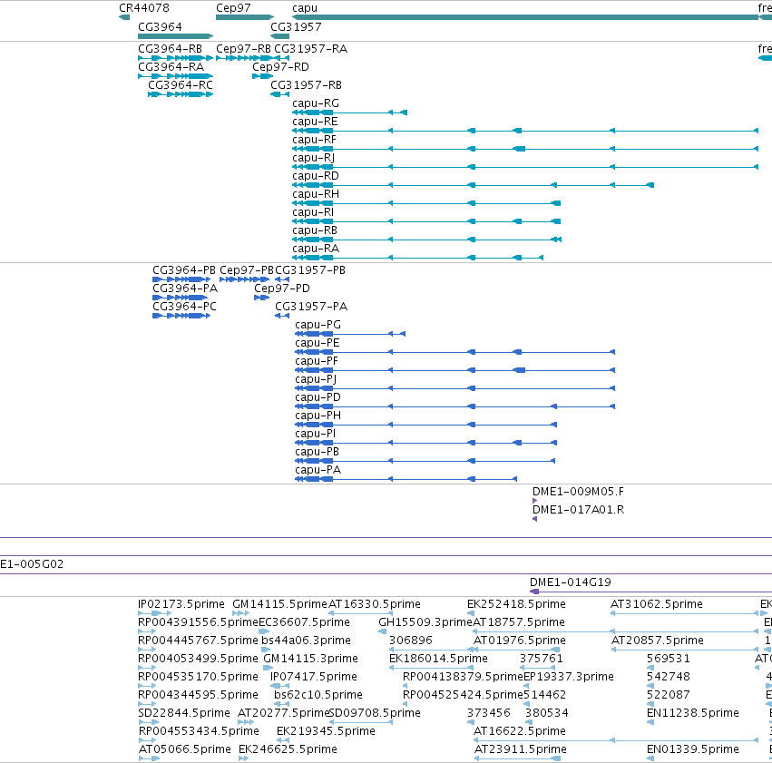Click the CR44078 gene label
The height and width of the screenshot is (763, 772).
point(143,8)
